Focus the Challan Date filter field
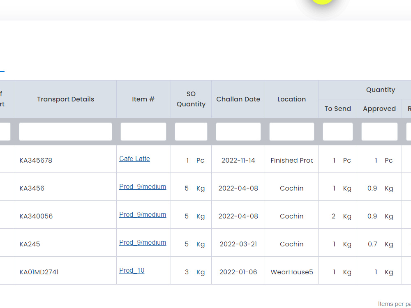Image resolution: width=411 pixels, height=308 pixels. pyautogui.click(x=238, y=131)
